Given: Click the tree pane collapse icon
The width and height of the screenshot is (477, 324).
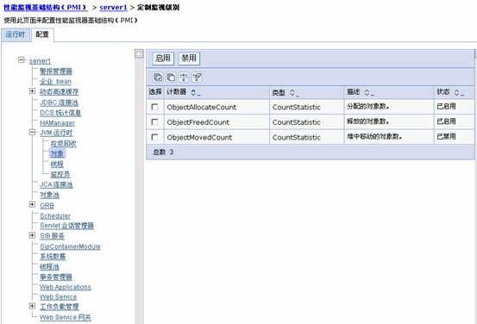Looking at the screenshot, I should [139, 53].
